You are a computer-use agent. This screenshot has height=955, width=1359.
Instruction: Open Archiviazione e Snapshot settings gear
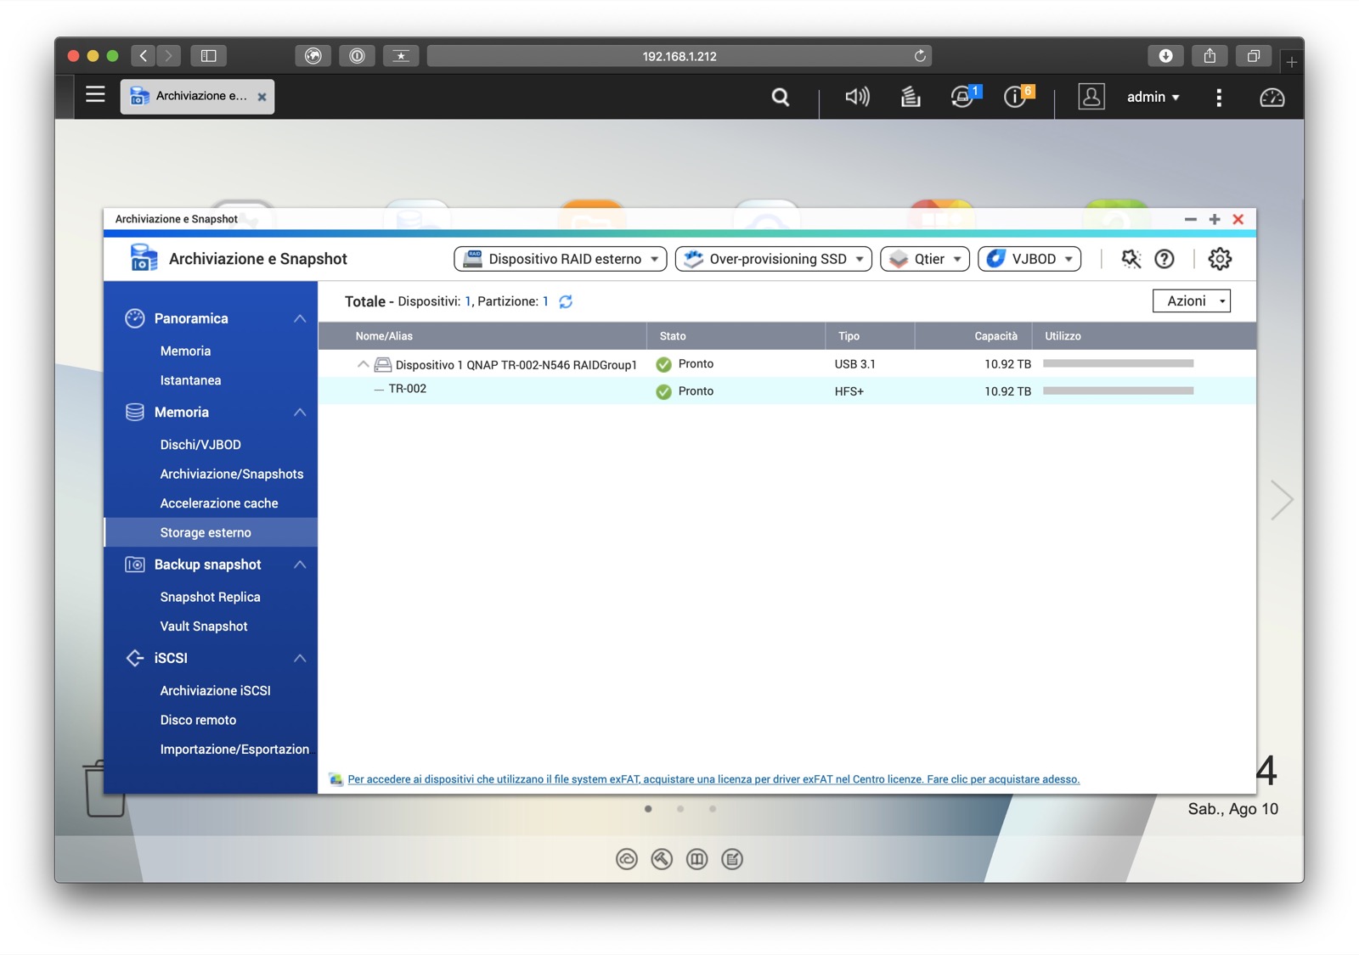(1220, 259)
